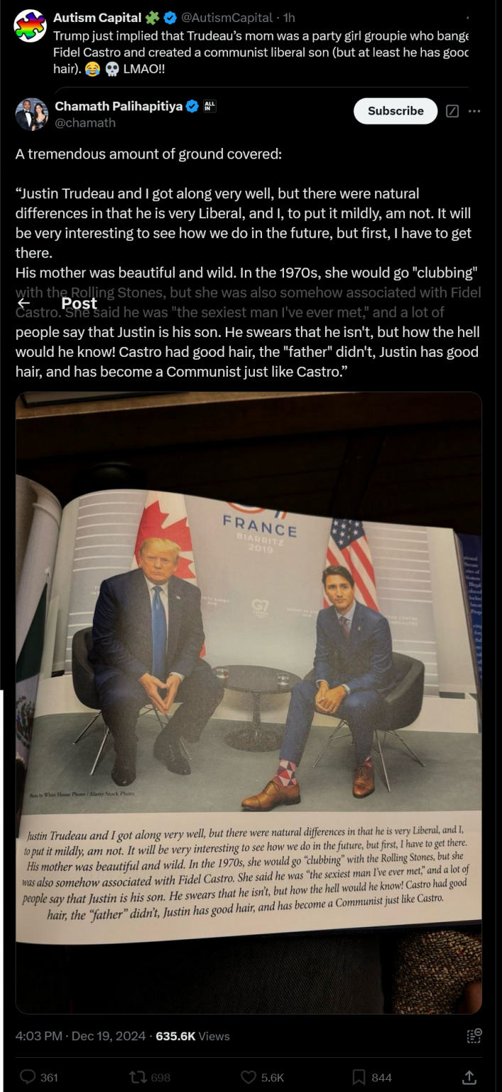Click the Autism Capital account name
The width and height of the screenshot is (502, 1092).
(x=97, y=17)
